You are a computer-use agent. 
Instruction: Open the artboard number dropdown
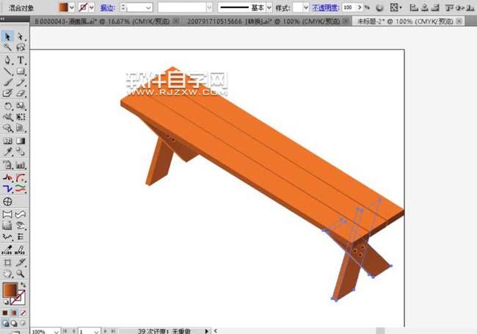pyautogui.click(x=96, y=331)
